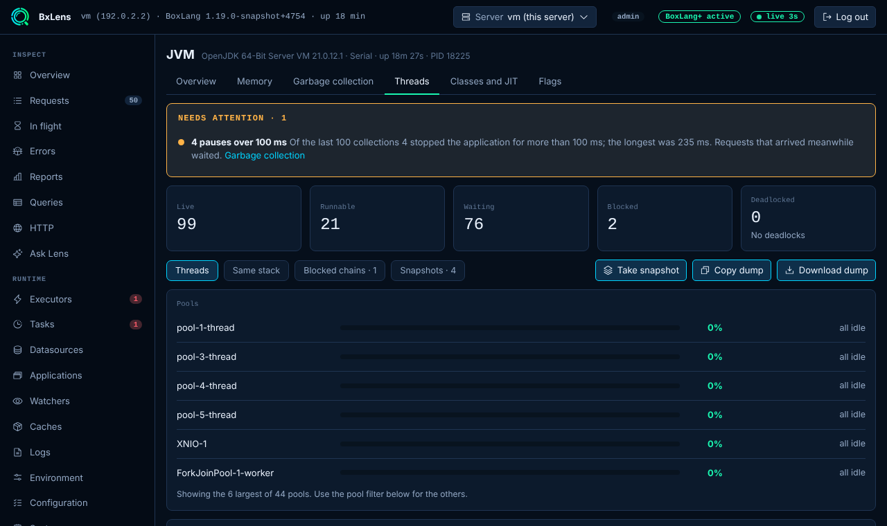Click the pool-1-thread usage bar
The height and width of the screenshot is (526, 887).
[509, 328]
